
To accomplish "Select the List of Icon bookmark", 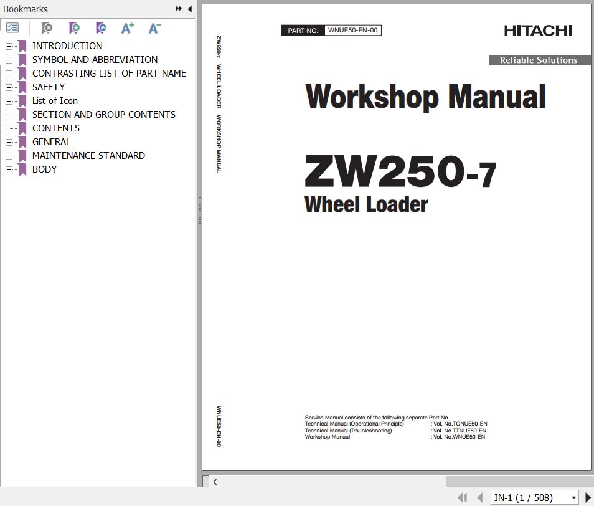I will coord(55,101).
